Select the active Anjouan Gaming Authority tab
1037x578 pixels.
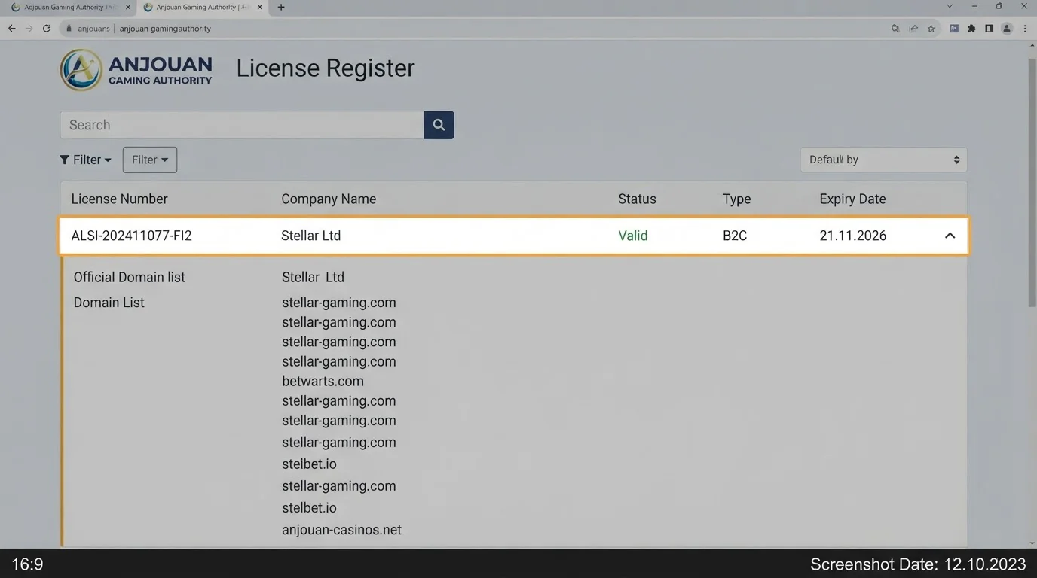(x=202, y=8)
